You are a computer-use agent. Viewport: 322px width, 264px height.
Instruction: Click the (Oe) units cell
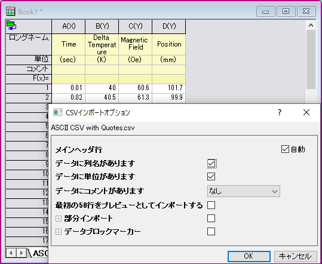click(136, 60)
